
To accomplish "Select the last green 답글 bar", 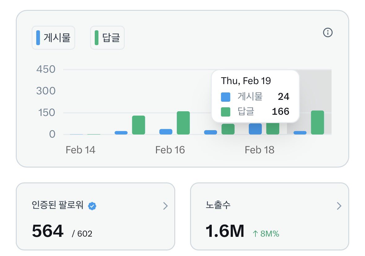I will [x=318, y=122].
